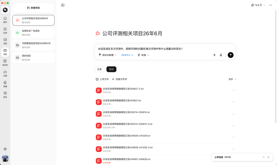Click the vertical scrollbar on right edge
The image size is (277, 165).
(x=275, y=67)
